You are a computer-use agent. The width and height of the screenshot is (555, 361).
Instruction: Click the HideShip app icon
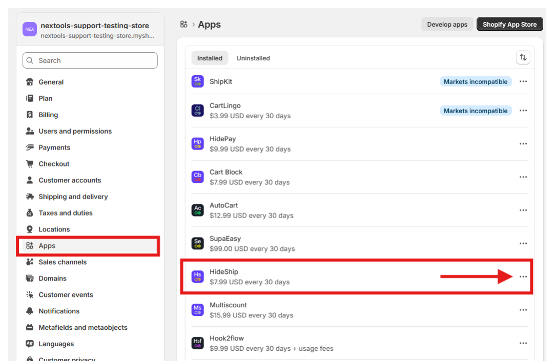click(x=197, y=277)
